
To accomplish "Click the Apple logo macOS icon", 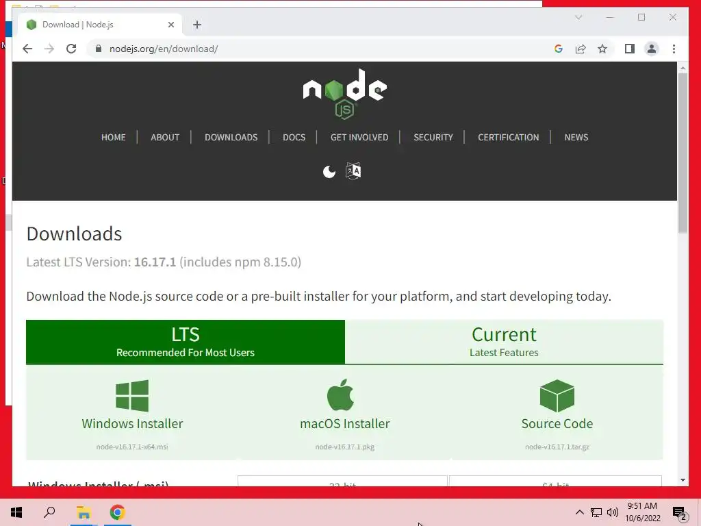I will pos(341,394).
